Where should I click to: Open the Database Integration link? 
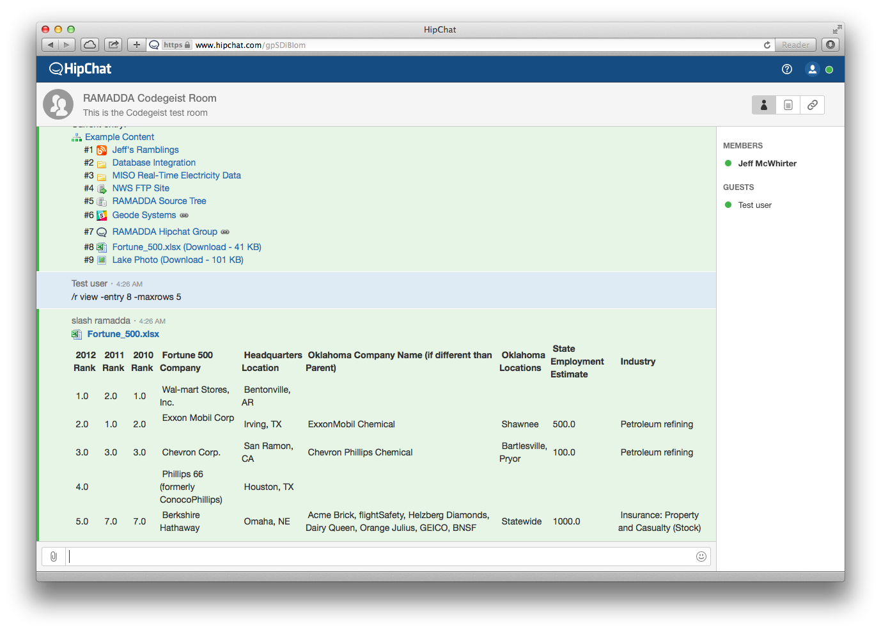(x=154, y=162)
